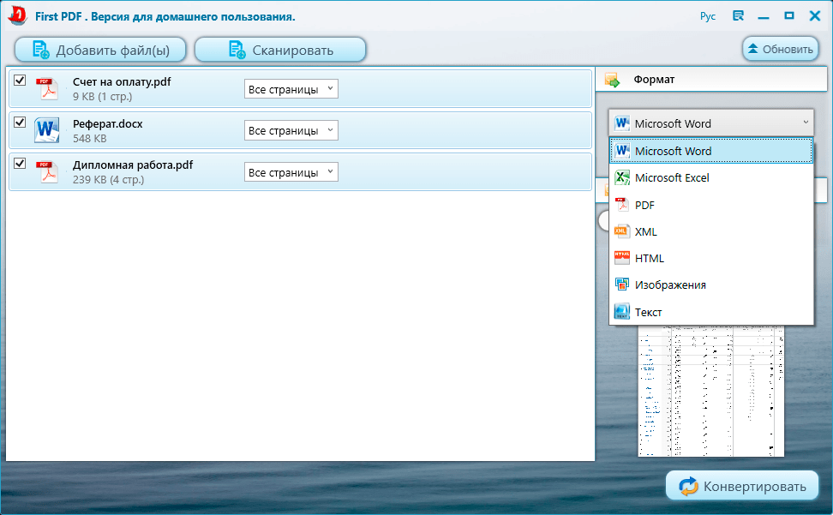Maximize the First PDF window
833x515 pixels.
pos(789,16)
